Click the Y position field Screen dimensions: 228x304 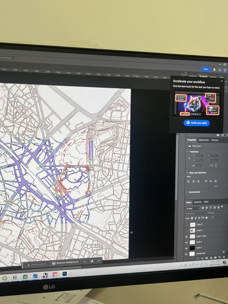(x=214, y=160)
